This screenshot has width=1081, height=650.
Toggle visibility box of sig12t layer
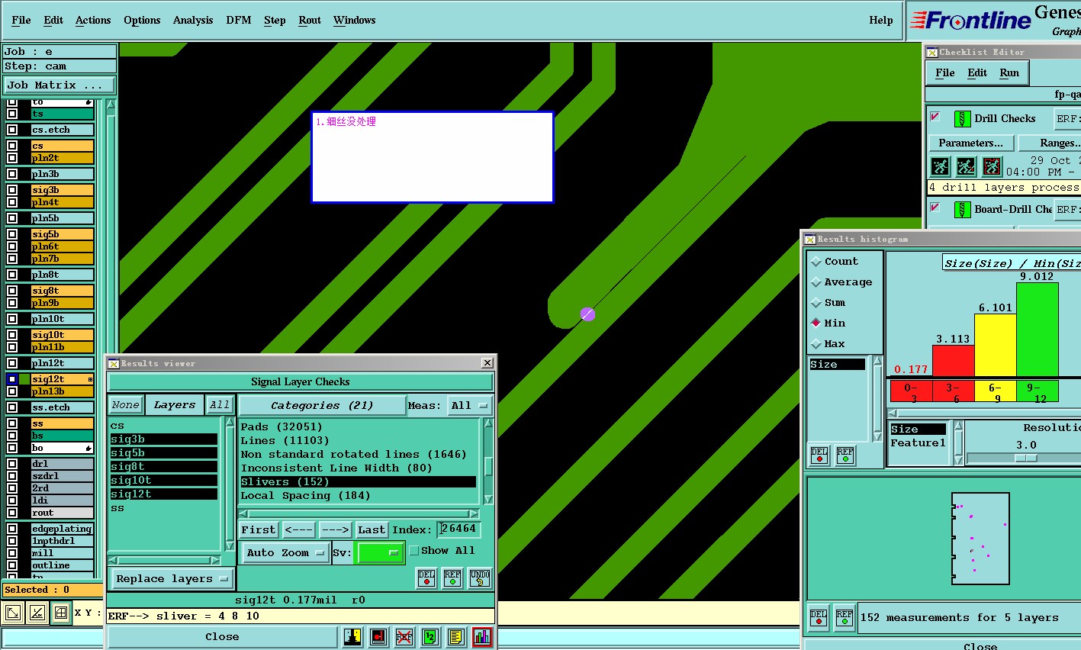coord(12,379)
